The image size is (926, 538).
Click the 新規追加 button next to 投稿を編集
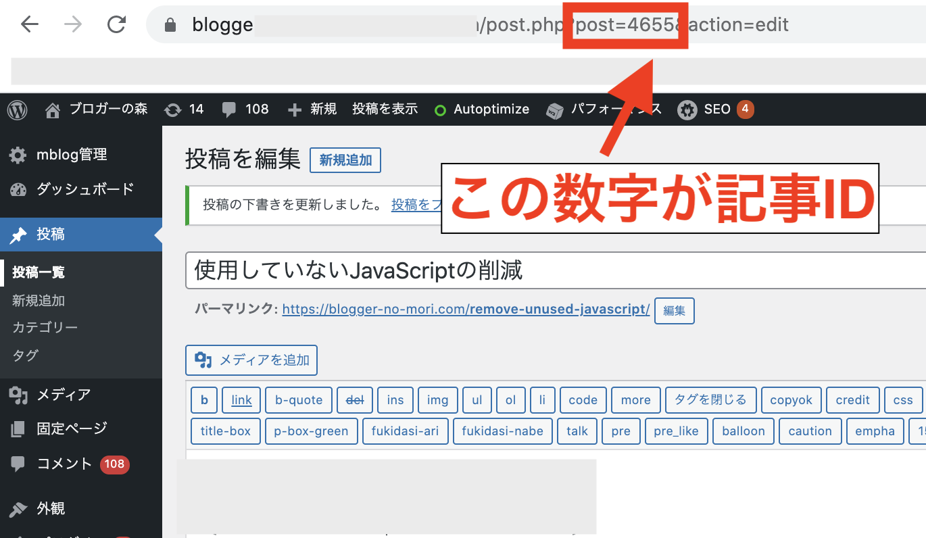coord(345,160)
